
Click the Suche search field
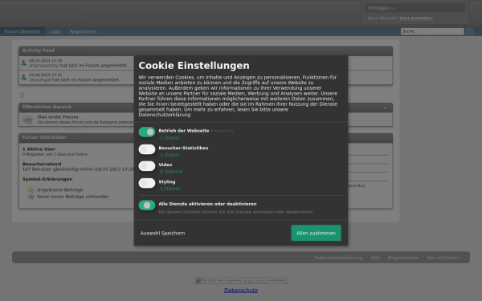click(432, 31)
